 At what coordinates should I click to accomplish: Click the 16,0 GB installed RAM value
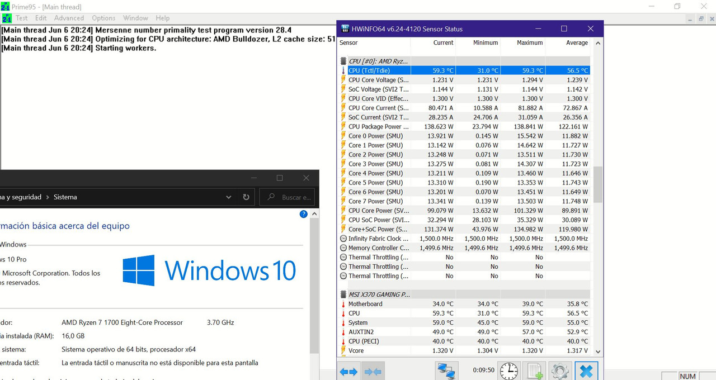[x=73, y=336]
